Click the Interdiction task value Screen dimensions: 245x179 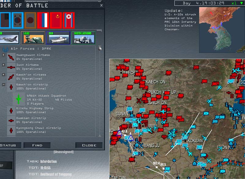(48, 162)
